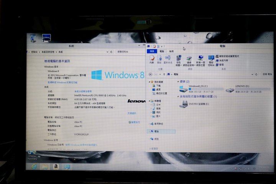Refresh the Explorer 電腦 window
276x184 pixels.
click(x=256, y=74)
